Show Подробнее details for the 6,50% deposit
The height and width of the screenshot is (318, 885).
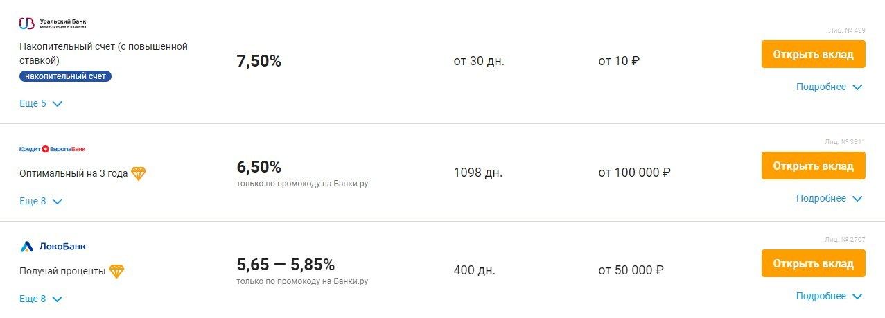click(x=829, y=199)
